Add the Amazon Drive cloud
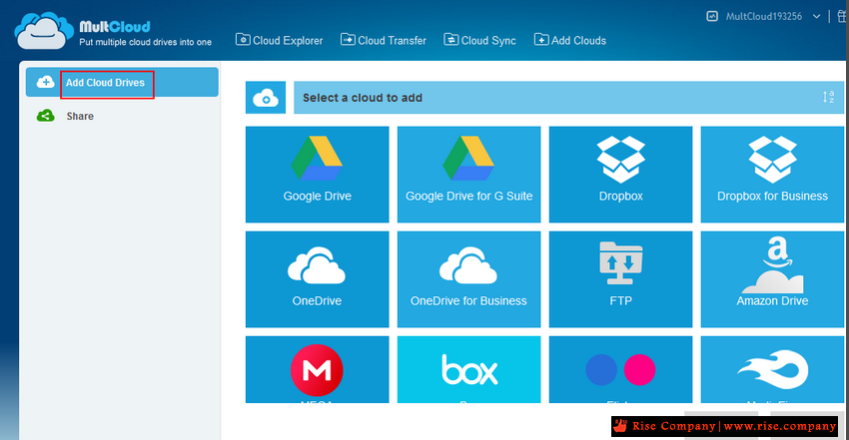 tap(772, 279)
